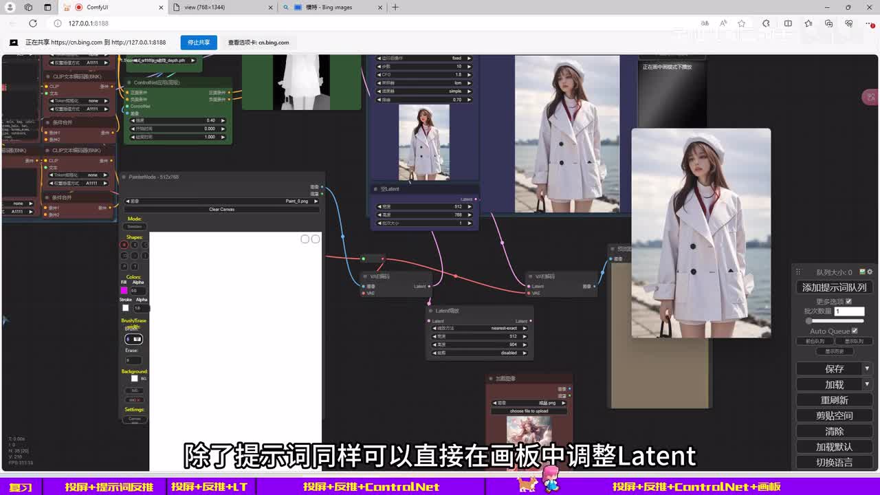Open the nearest-exact scaling method selector
Screen dimensions: 880x495
(x=480, y=328)
